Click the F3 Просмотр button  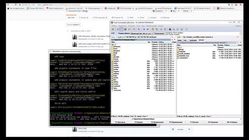tap(120, 122)
